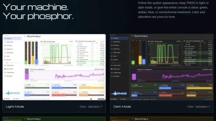Image resolution: width=216 pixels, height=121 pixels.
Task: Click the "Your machine. Your phosphor." headline
Action: click(x=38, y=11)
